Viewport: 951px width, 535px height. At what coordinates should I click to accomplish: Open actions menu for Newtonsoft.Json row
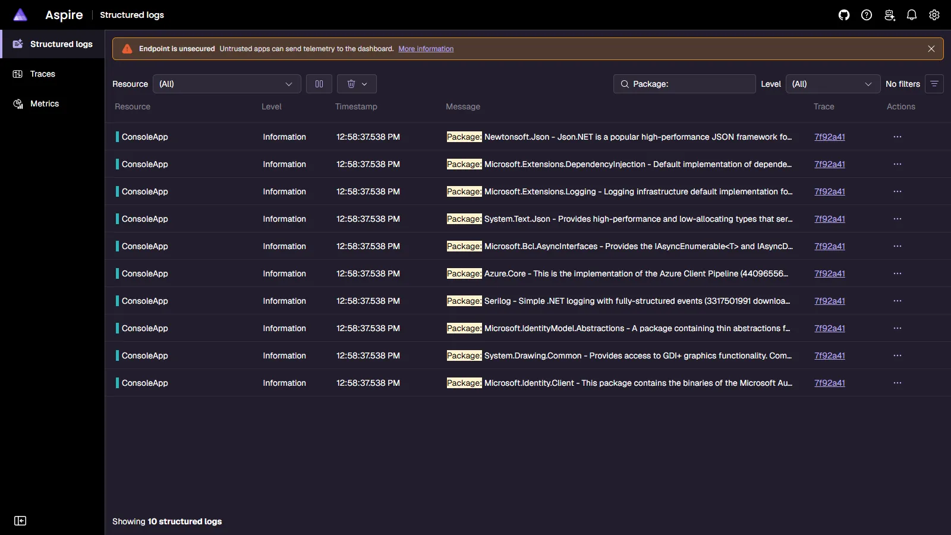pyautogui.click(x=898, y=137)
